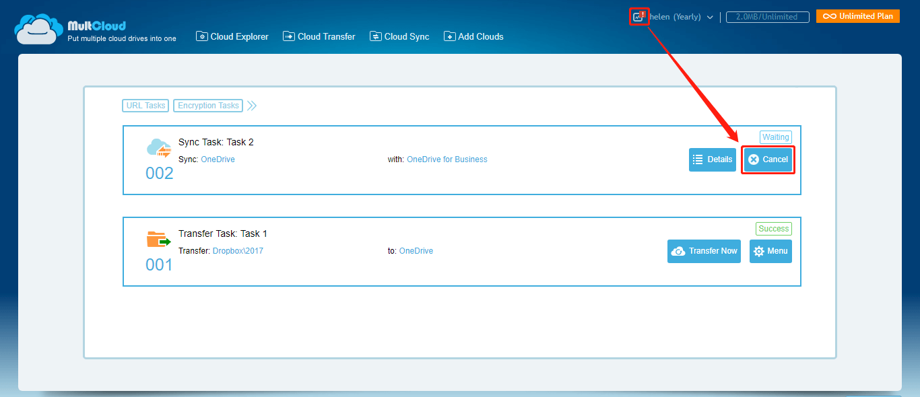
Task: Open the Menu for Task 1
Action: 770,251
